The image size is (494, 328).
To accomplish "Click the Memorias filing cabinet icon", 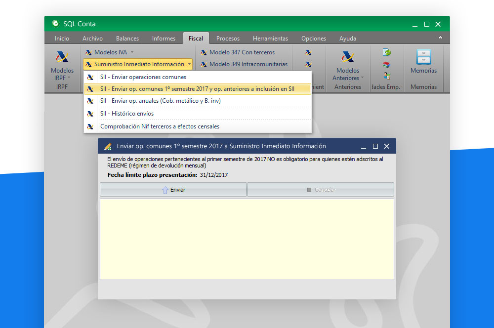I will tap(423, 57).
